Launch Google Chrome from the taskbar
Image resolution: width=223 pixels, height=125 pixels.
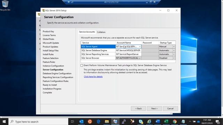(x=175, y=122)
